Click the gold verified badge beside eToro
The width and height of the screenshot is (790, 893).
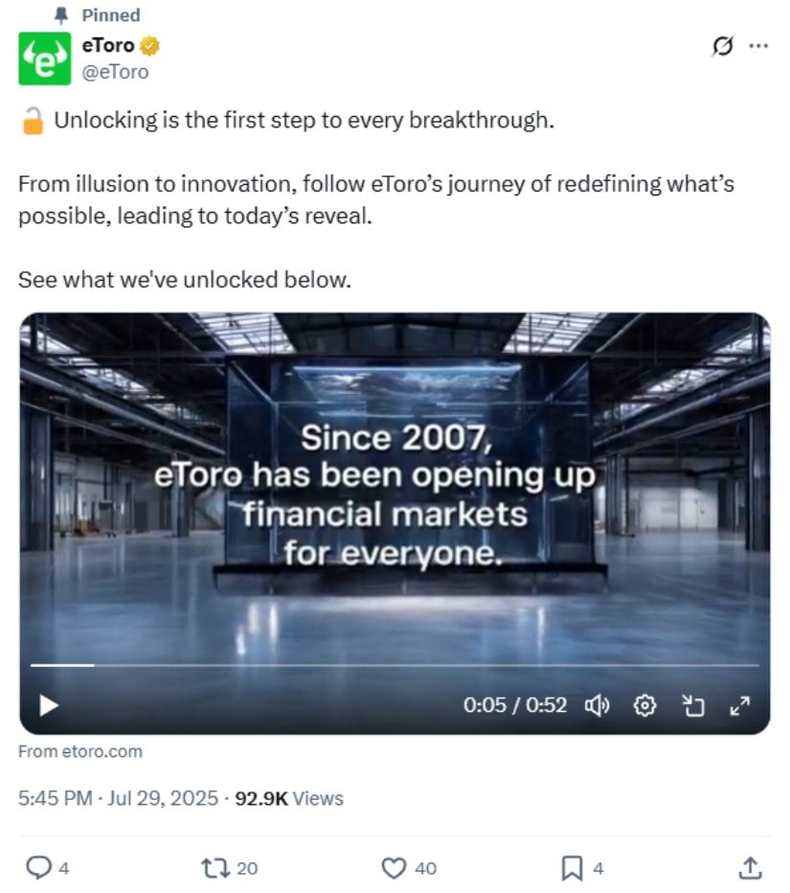click(x=150, y=45)
